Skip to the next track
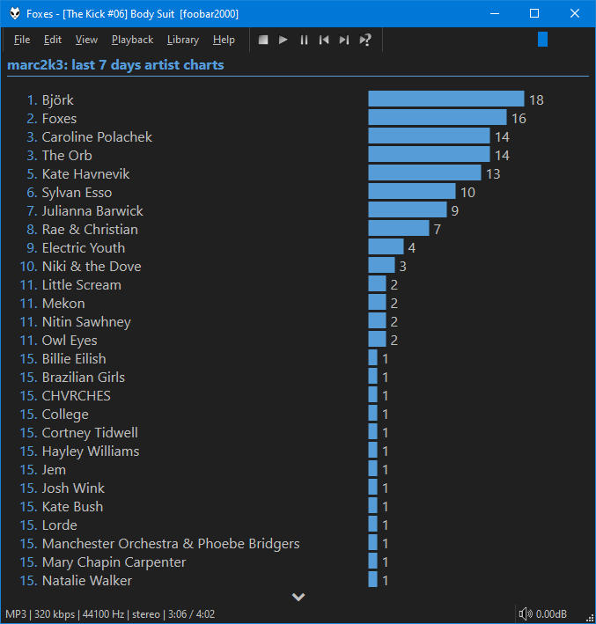596x624 pixels. [344, 40]
